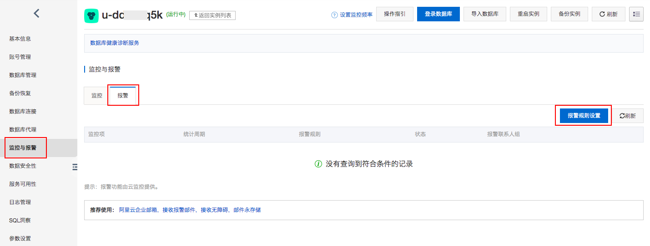Viewport: 650px width, 246px height.
Task: Open 设置监控频率 link
Action: click(356, 15)
